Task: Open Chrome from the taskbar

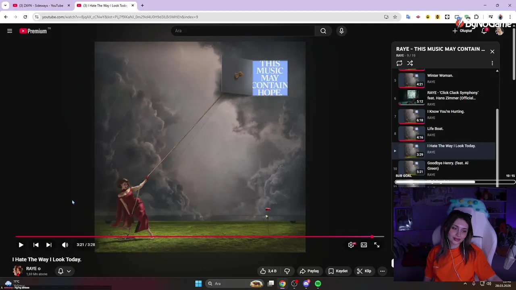Action: point(283,284)
